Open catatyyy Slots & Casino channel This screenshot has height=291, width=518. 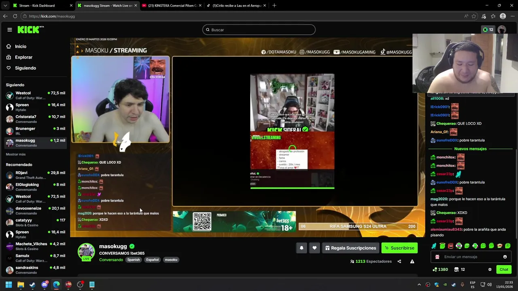coord(36,223)
